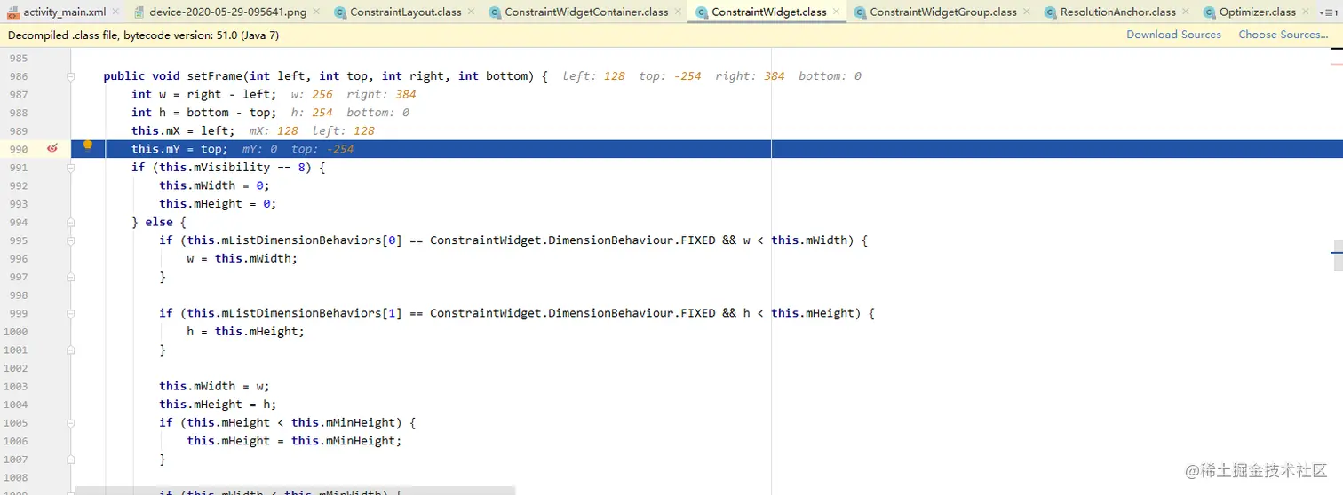Click the yellow lightbulb intention icon

click(x=87, y=145)
